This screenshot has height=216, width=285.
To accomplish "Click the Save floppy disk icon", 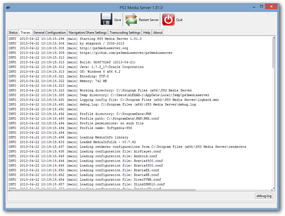I will pyautogui.click(x=107, y=19).
